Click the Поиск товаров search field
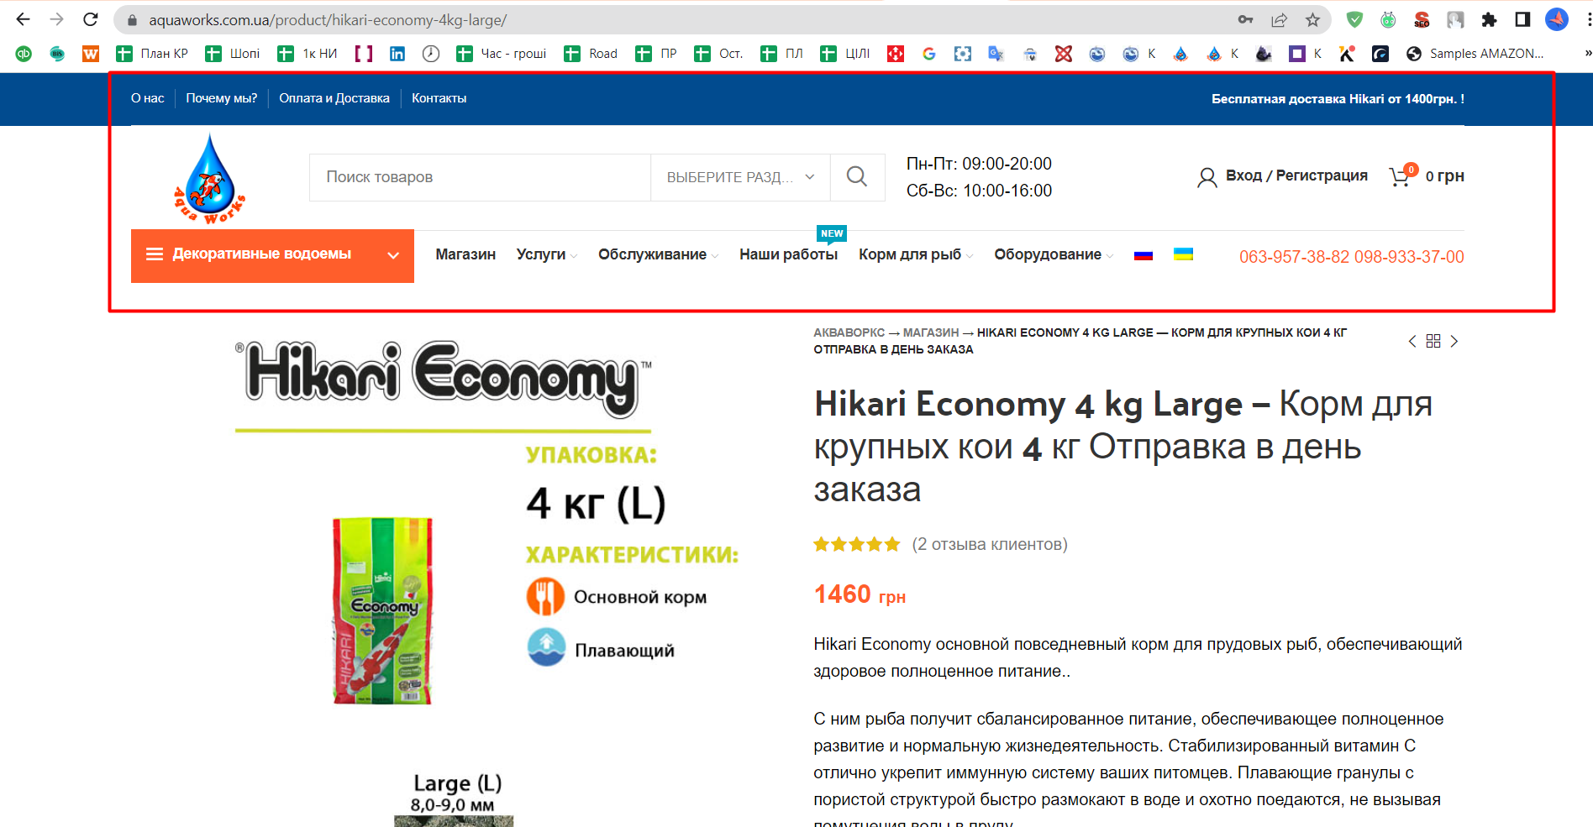The image size is (1593, 827). (480, 177)
